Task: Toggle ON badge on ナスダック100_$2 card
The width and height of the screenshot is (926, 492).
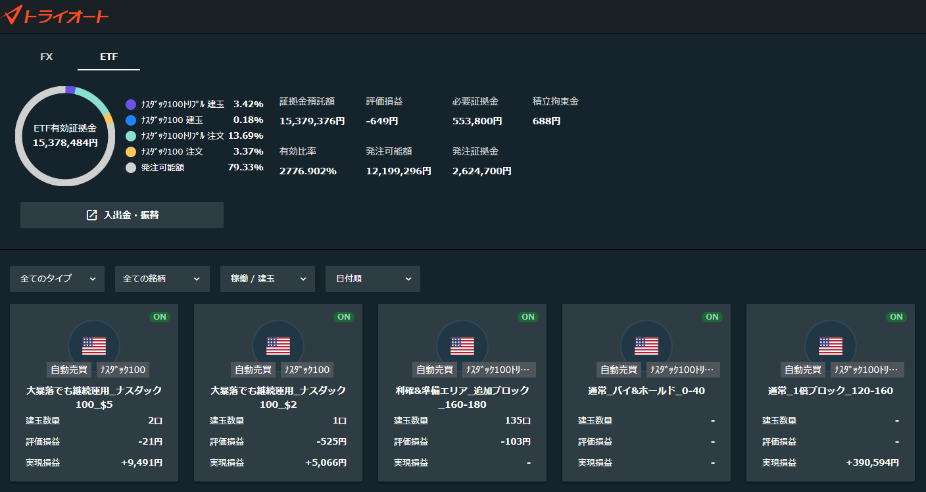Action: [x=344, y=317]
